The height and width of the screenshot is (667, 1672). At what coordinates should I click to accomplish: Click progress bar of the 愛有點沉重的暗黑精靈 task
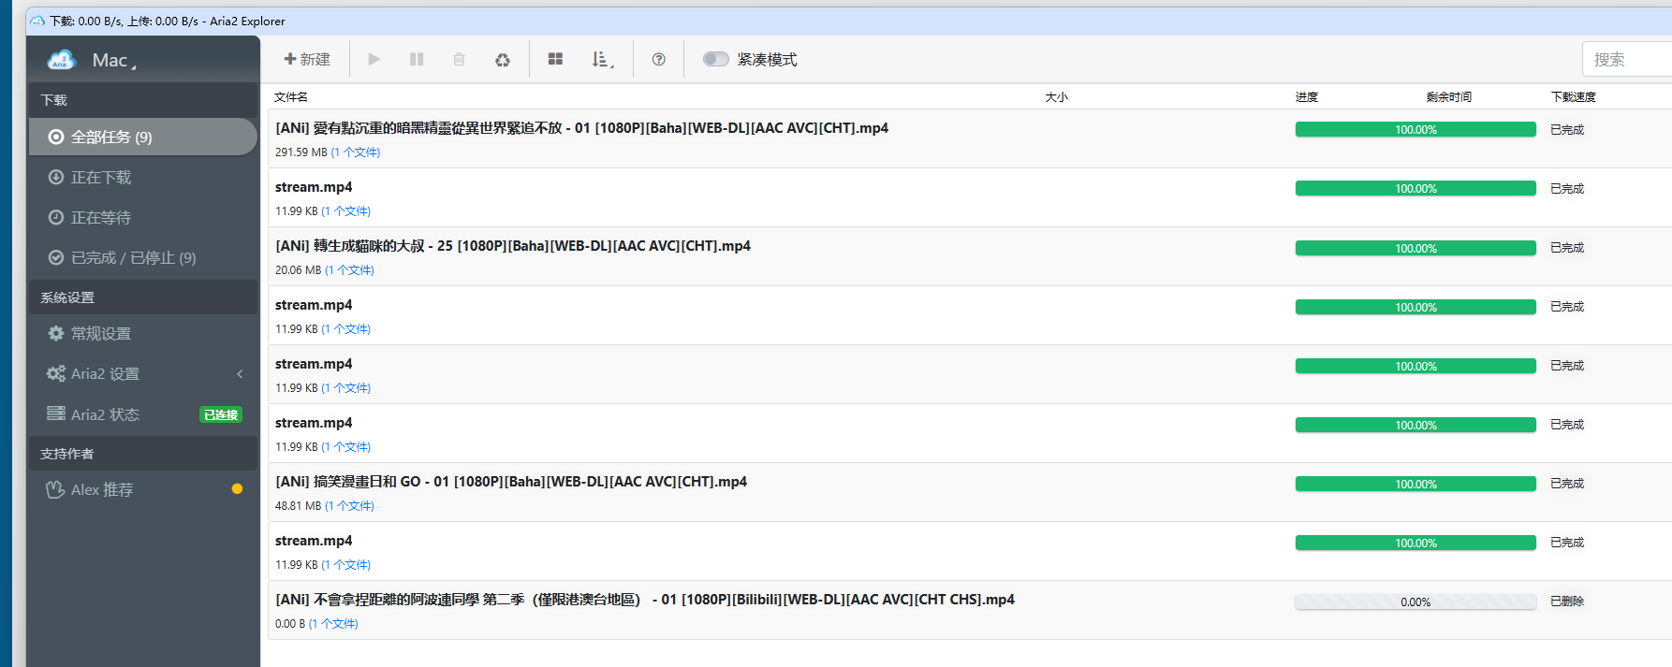[1415, 129]
